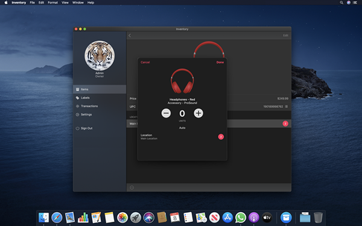Click the Inventory app icon in dock
362x226 pixels.
click(x=286, y=217)
